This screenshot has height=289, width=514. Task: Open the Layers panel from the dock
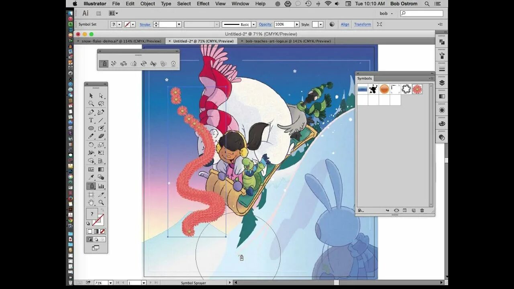(x=442, y=83)
